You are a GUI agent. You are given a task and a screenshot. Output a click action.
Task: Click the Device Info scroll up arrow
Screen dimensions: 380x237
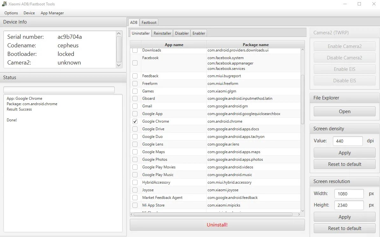(119, 34)
